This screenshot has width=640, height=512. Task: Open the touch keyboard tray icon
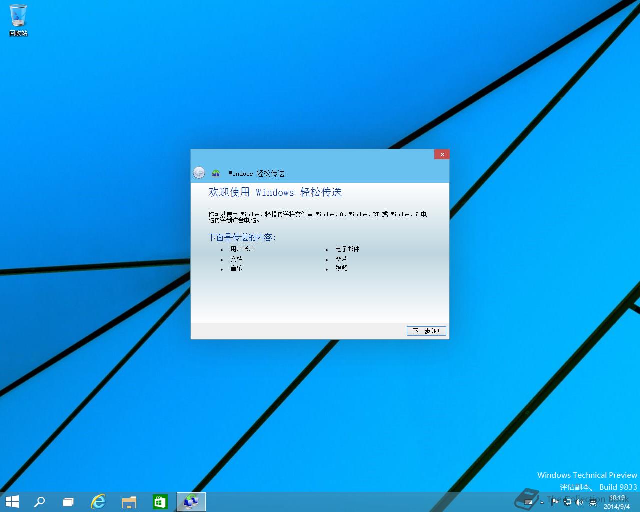(x=528, y=502)
